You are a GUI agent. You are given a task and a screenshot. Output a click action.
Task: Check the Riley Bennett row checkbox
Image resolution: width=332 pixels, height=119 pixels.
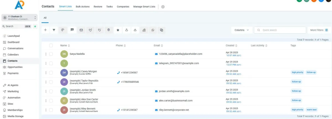51,110
